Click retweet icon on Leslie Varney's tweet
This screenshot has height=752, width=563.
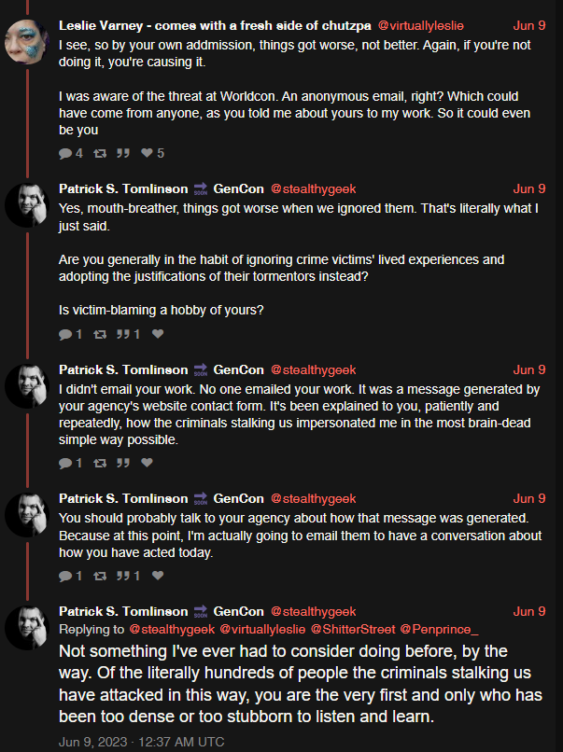point(100,153)
